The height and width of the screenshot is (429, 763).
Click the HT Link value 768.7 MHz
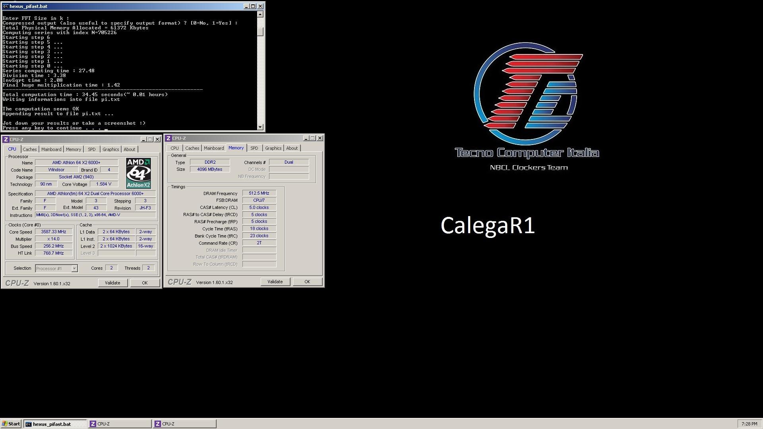coord(54,253)
